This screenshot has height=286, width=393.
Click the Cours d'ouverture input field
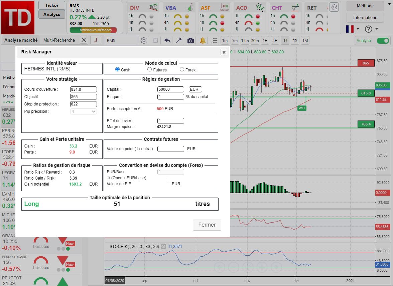tap(84, 89)
